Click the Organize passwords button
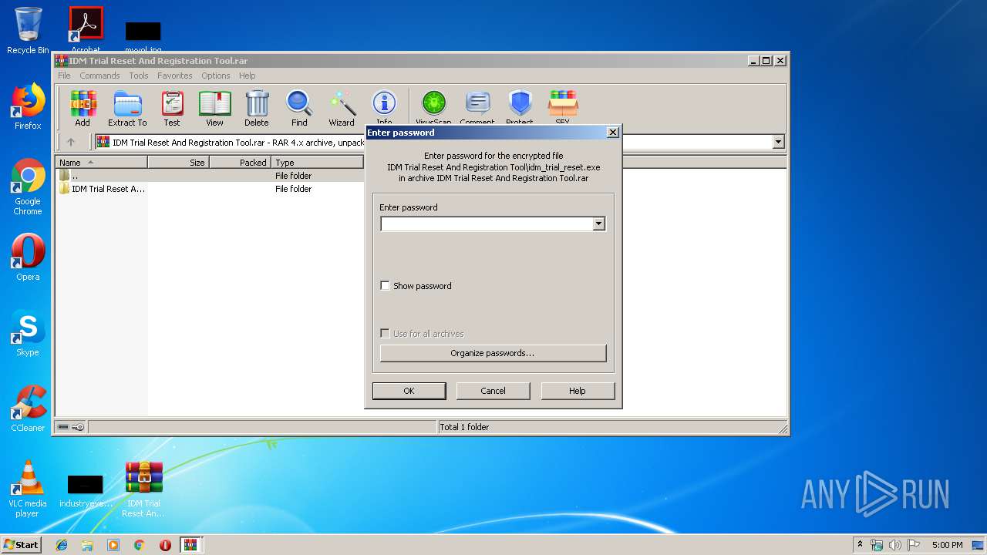This screenshot has height=555, width=987. pyautogui.click(x=493, y=353)
